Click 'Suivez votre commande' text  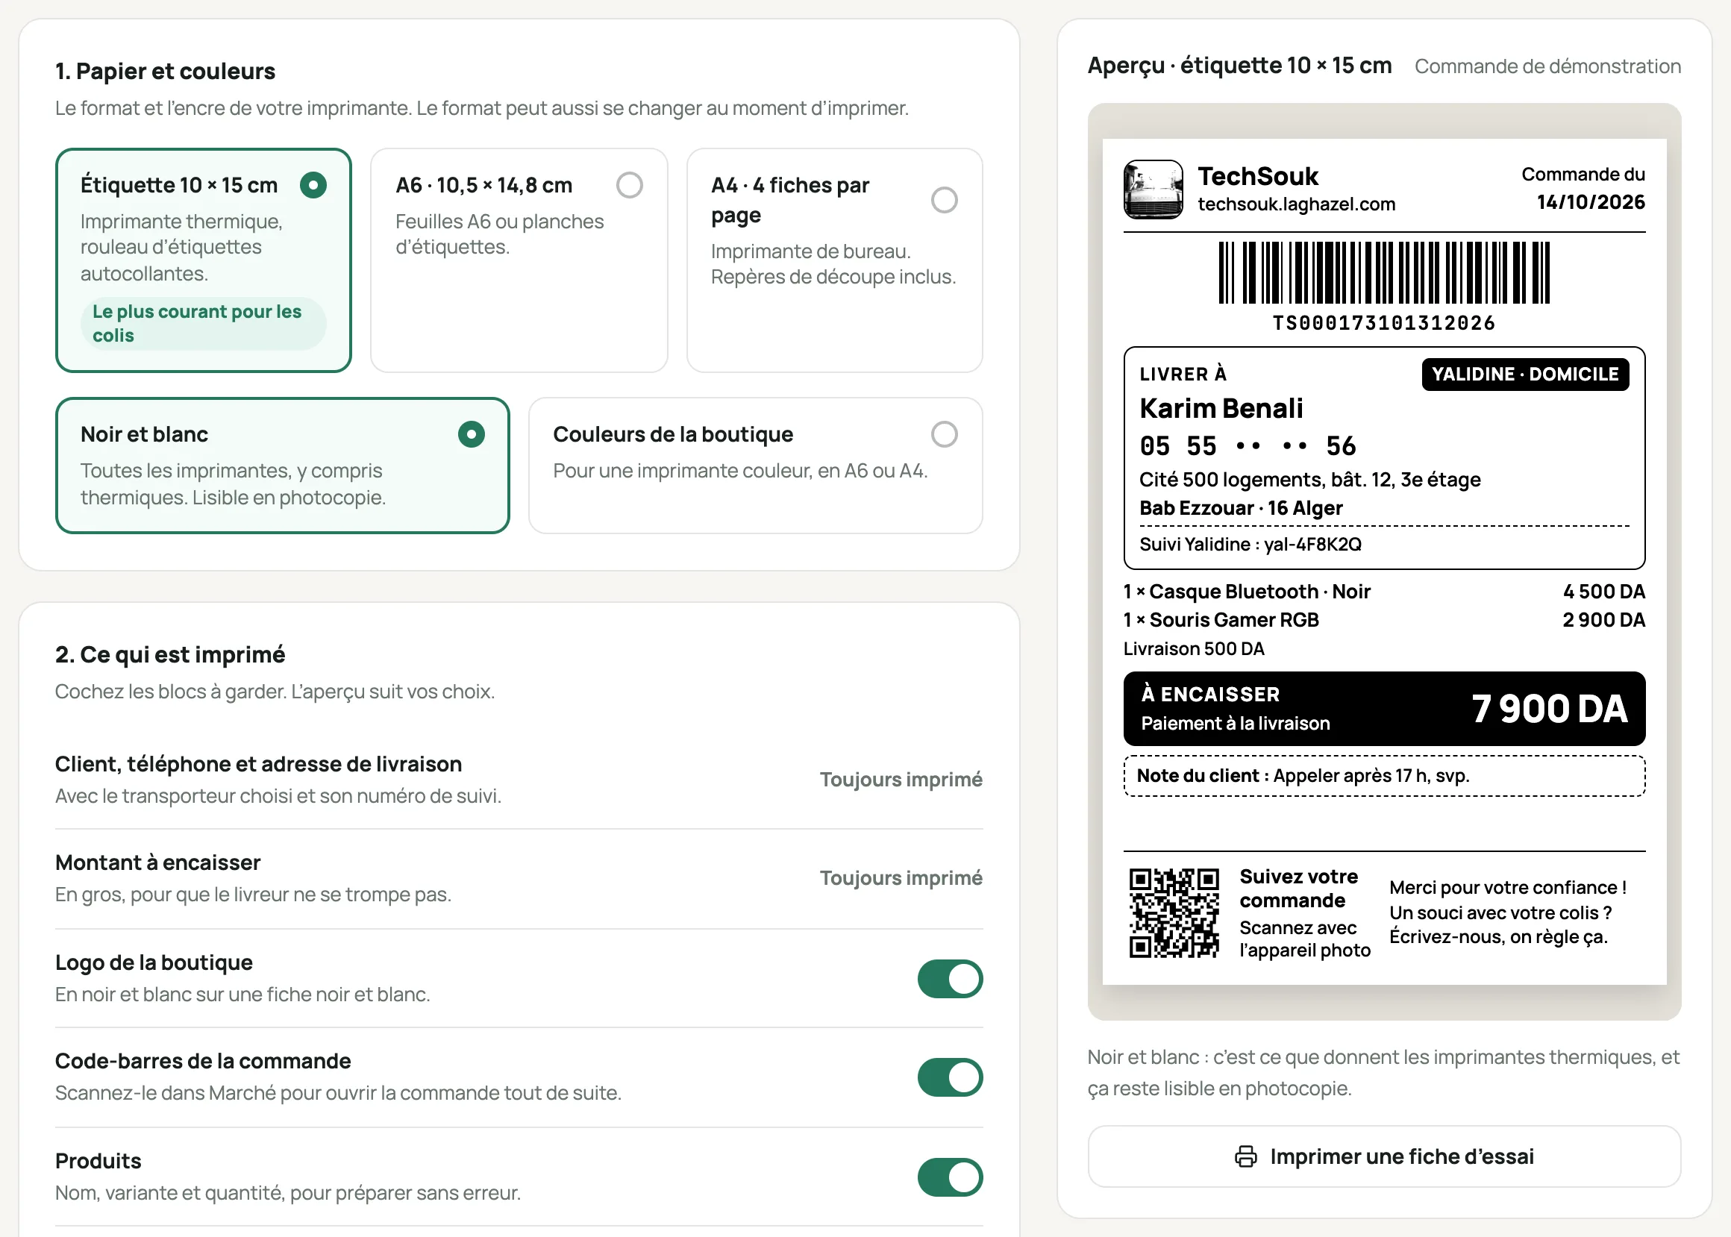pyautogui.click(x=1298, y=888)
